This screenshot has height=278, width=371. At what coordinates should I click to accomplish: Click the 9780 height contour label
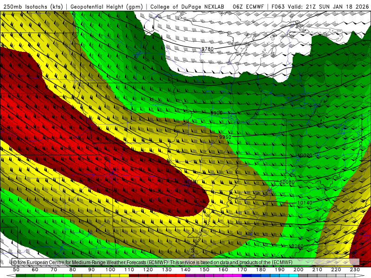[207, 49]
